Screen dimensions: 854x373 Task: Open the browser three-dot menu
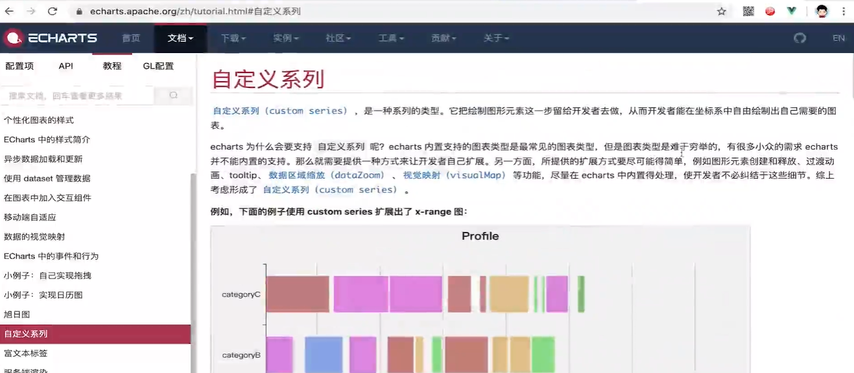pyautogui.click(x=844, y=11)
